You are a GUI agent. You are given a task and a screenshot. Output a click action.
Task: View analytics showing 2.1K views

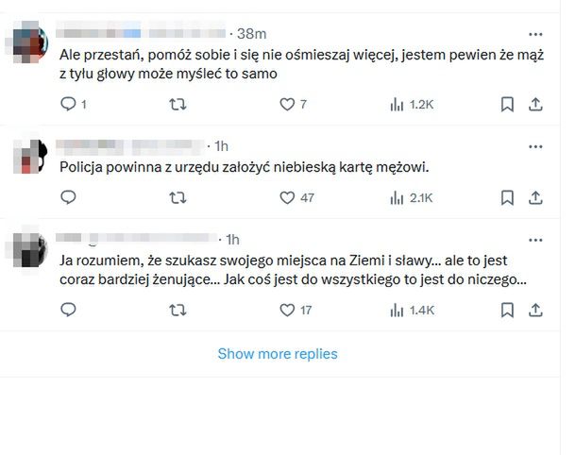[x=411, y=198]
